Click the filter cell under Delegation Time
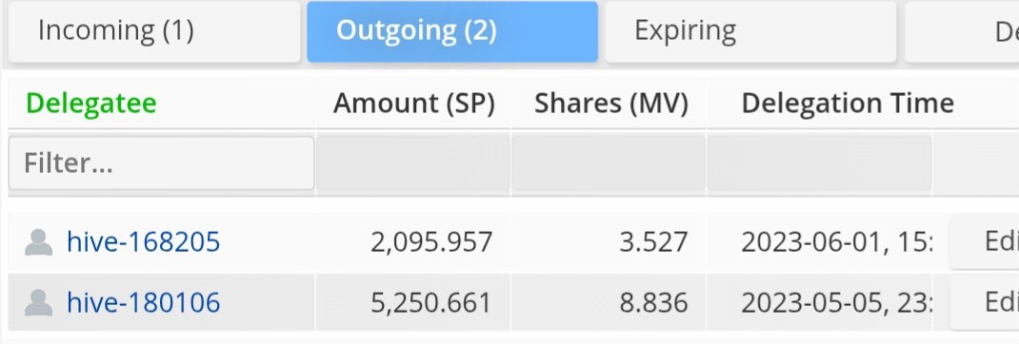This screenshot has height=344, width=1019. [820, 162]
